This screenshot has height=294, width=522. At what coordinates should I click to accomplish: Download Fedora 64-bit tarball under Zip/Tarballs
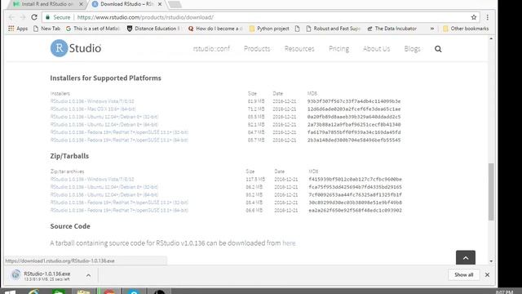(119, 211)
